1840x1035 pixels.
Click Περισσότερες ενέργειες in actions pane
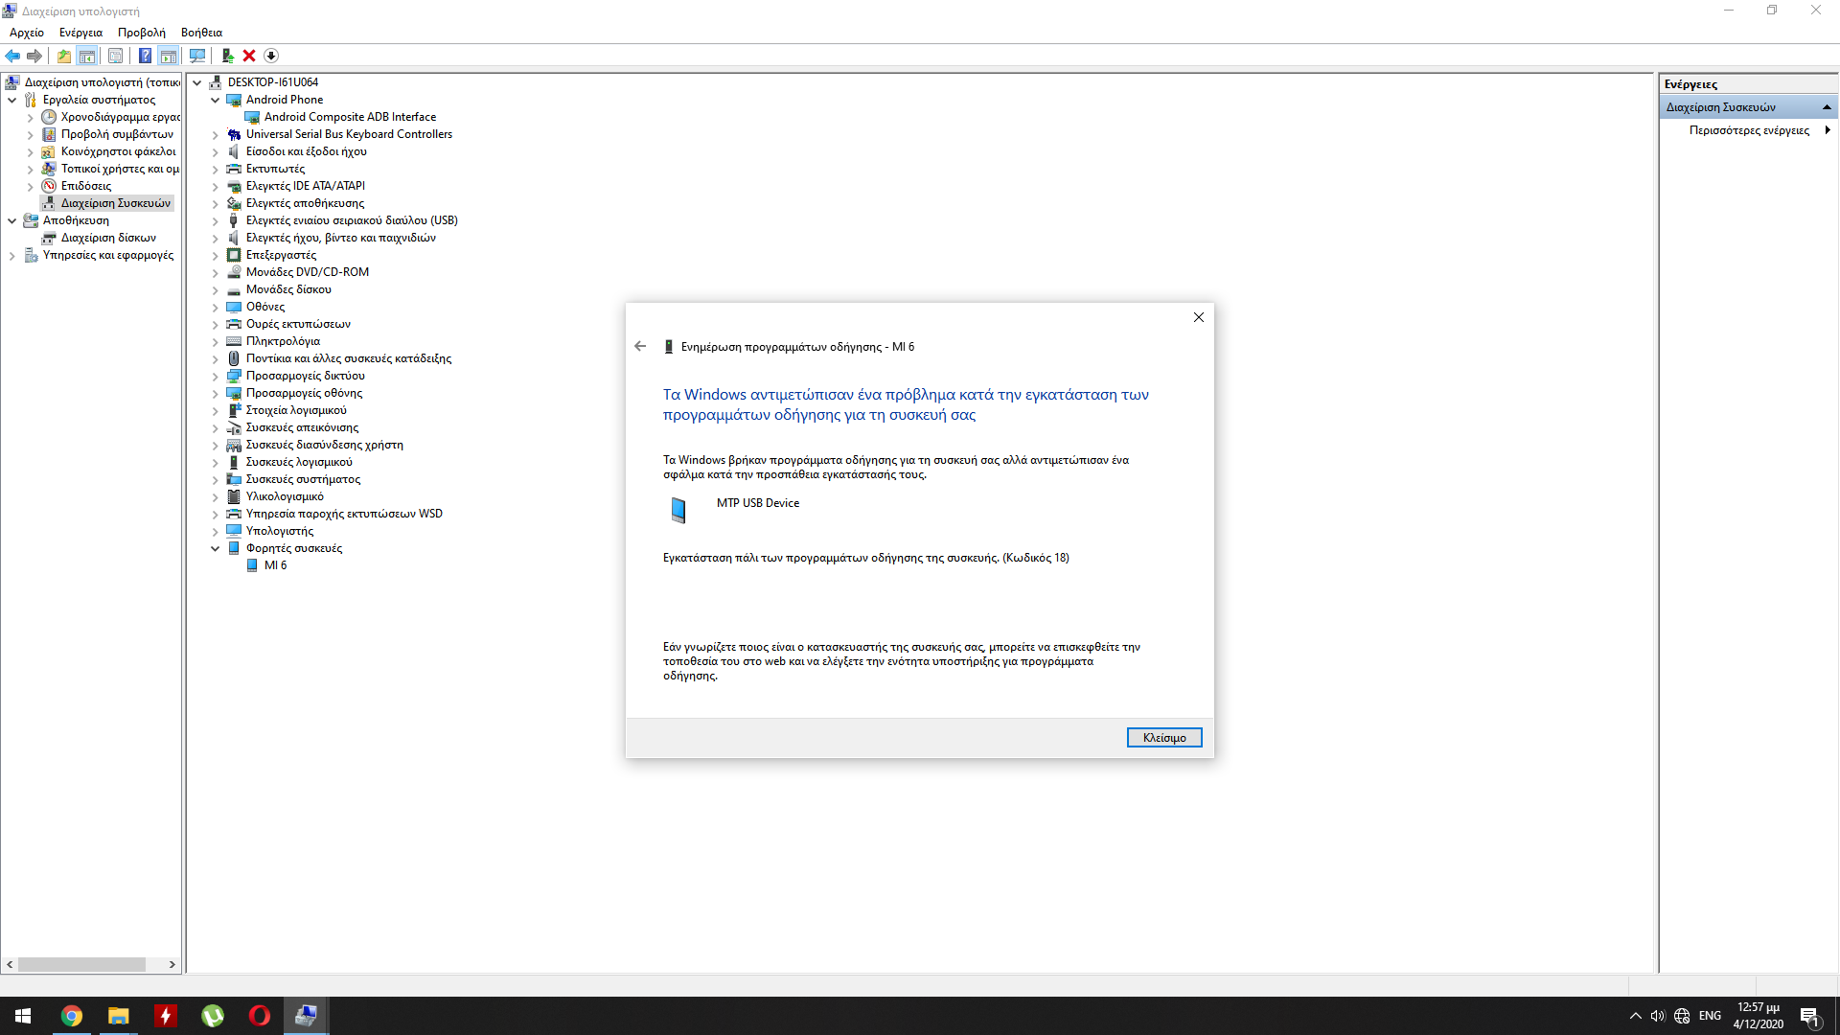pyautogui.click(x=1749, y=130)
